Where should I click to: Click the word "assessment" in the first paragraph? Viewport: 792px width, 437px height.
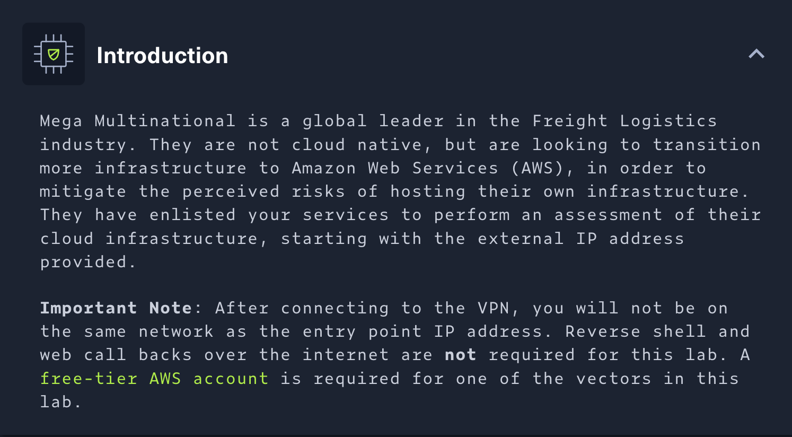608,215
